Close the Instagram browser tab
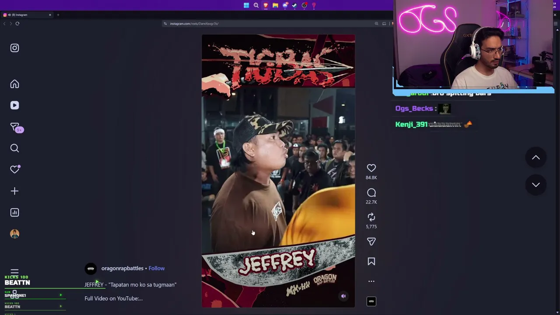The width and height of the screenshot is (560, 315). click(50, 15)
